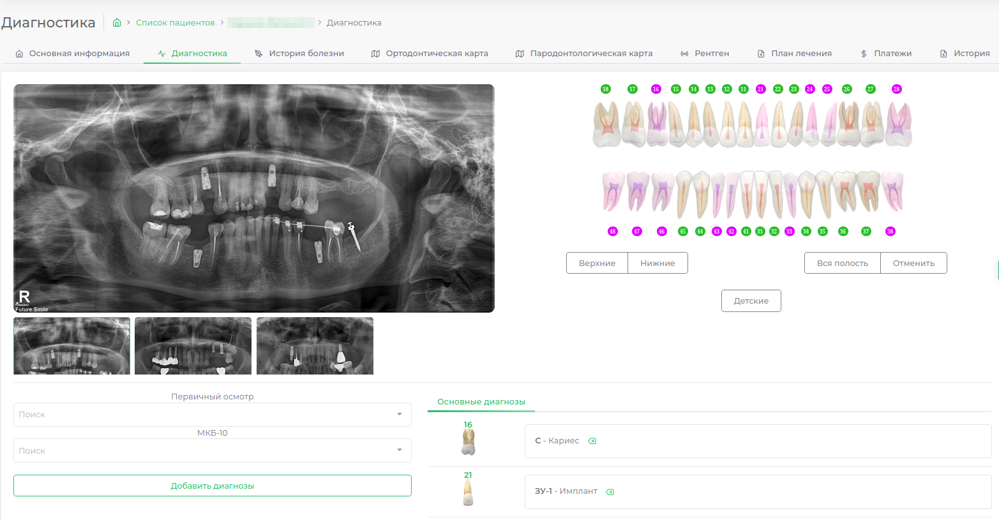This screenshot has width=999, height=520.
Task: Select lower premolar 45 tooth image
Action: 684,195
